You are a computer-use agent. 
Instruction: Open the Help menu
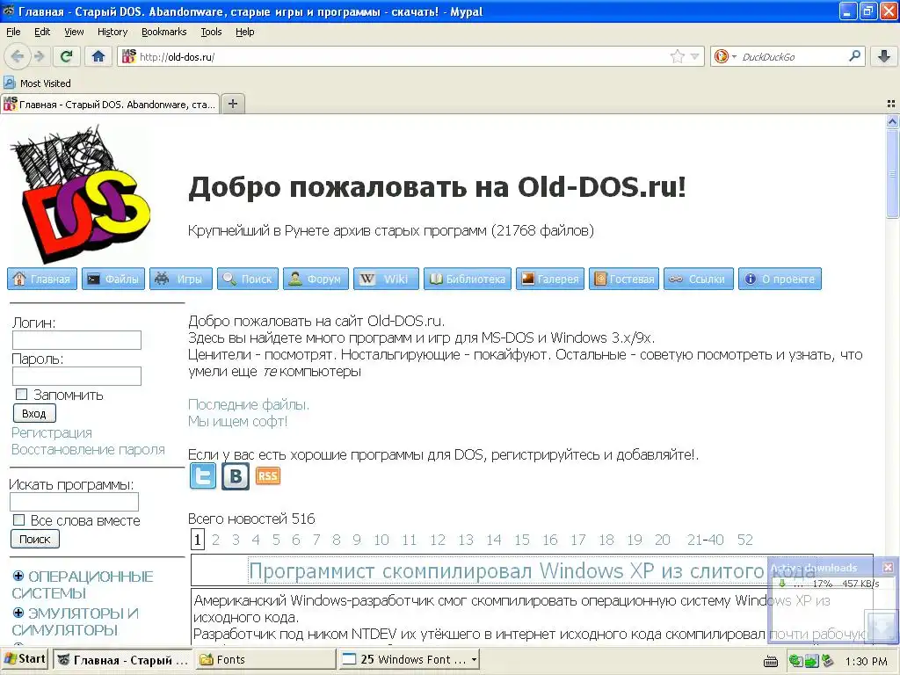(x=244, y=32)
